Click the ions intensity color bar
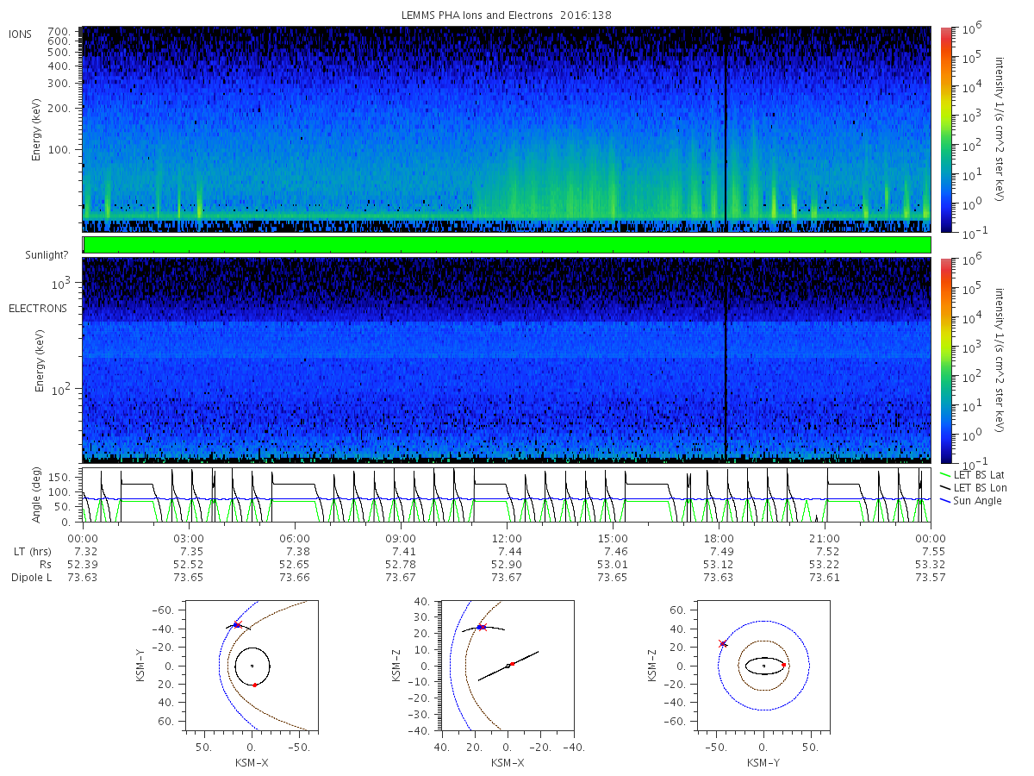Viewport: 1034px width, 776px height. click(x=945, y=129)
